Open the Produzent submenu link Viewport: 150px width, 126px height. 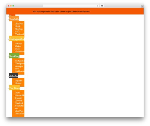click(19, 34)
